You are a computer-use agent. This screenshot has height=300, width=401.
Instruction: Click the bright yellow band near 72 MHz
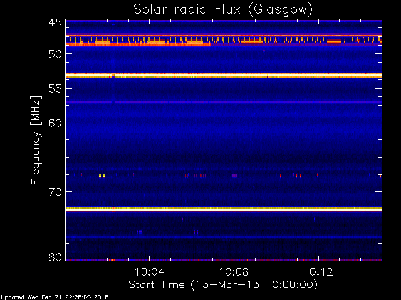(x=224, y=209)
